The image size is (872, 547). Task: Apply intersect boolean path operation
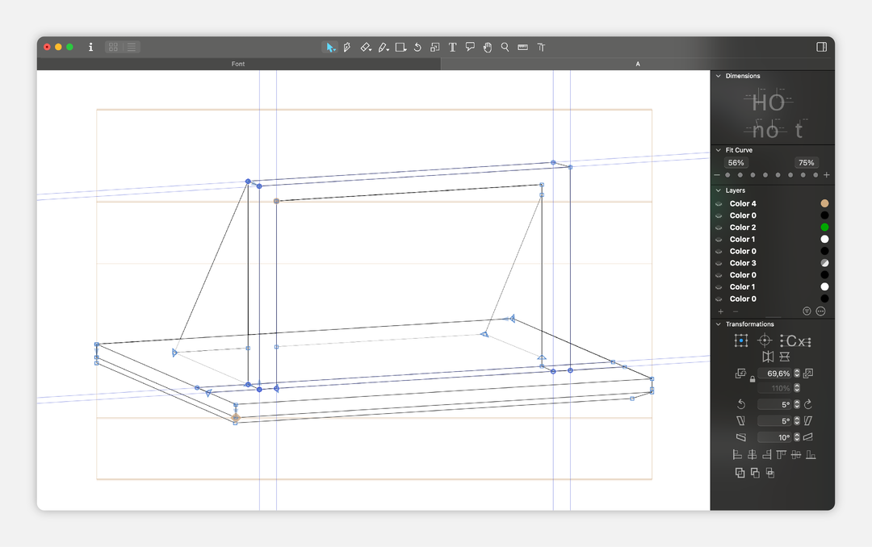769,473
